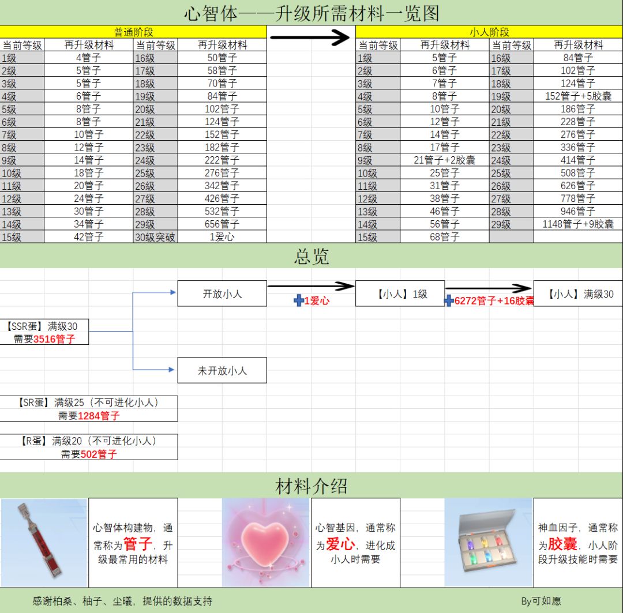Select the 42管子 cell
The width and height of the screenshot is (623, 613).
click(x=89, y=237)
